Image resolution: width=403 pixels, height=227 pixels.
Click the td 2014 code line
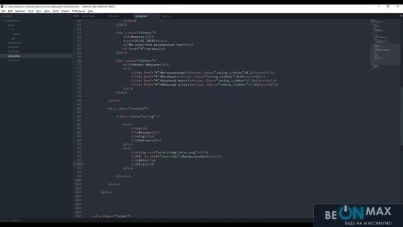(x=143, y=160)
